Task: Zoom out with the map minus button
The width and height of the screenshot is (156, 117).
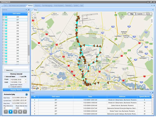Action: pyautogui.click(x=34, y=17)
